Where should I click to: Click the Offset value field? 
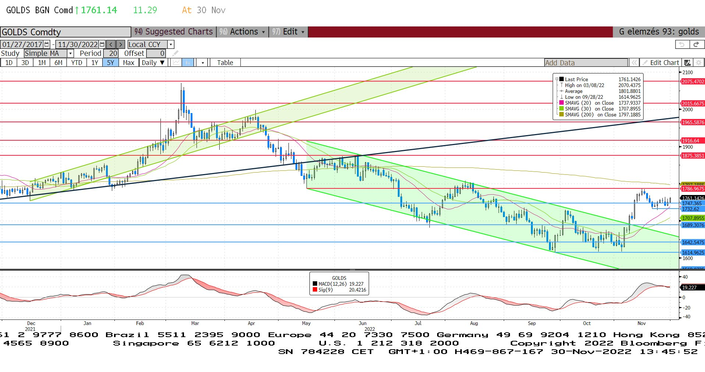(156, 54)
